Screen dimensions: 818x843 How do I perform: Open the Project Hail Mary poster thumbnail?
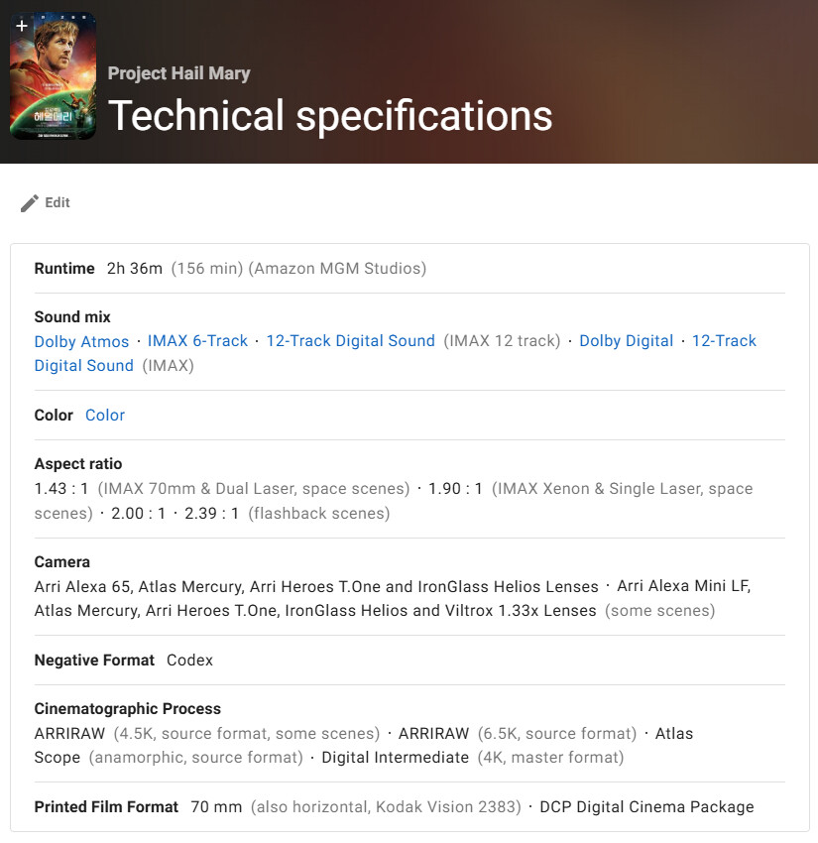[53, 79]
